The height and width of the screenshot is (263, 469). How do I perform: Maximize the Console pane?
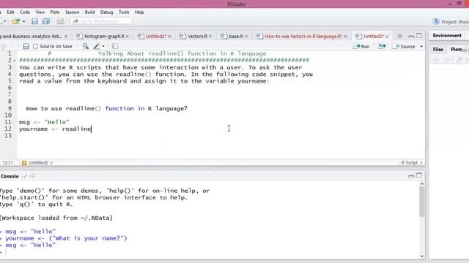coord(419,175)
